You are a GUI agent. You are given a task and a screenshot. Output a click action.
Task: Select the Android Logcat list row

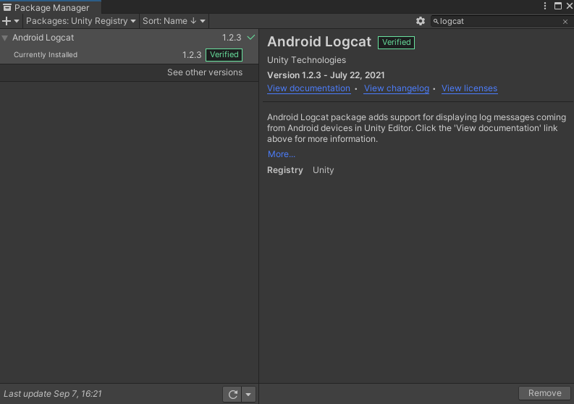130,38
